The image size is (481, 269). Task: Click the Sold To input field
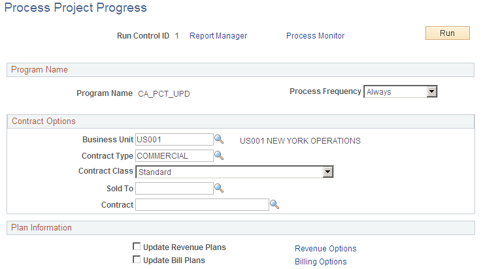[174, 188]
